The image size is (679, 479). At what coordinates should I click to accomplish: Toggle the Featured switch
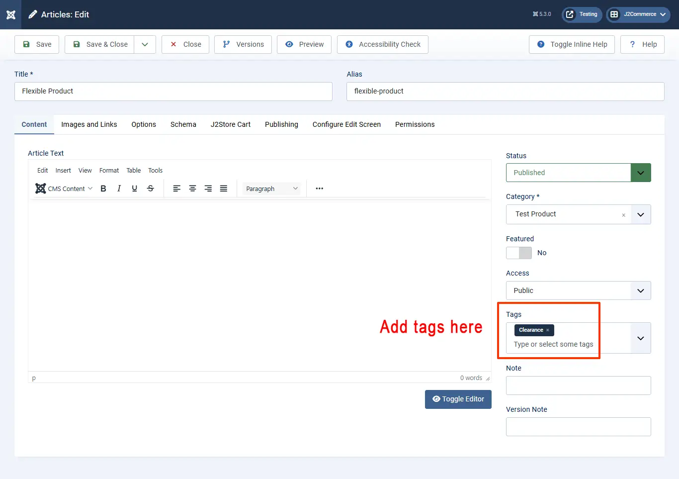519,253
